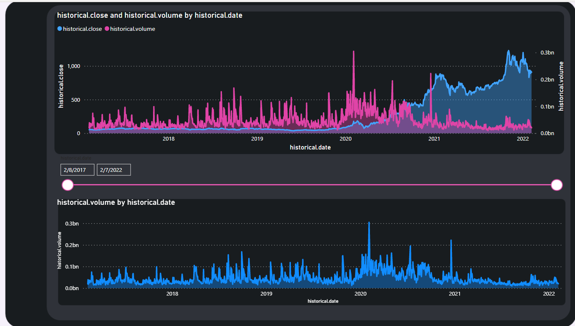Click the 0.1bn tick in the combined chart
The width and height of the screenshot is (575, 326).
click(x=547, y=107)
